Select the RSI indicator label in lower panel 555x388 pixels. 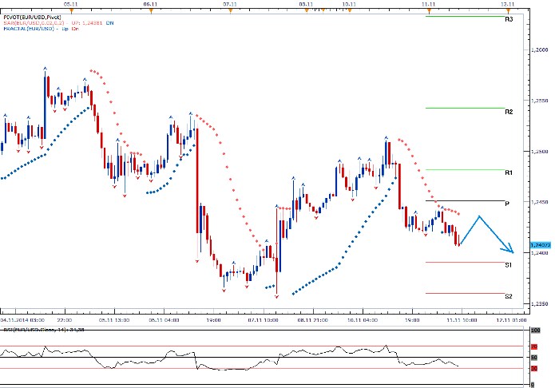pyautogui.click(x=34, y=328)
